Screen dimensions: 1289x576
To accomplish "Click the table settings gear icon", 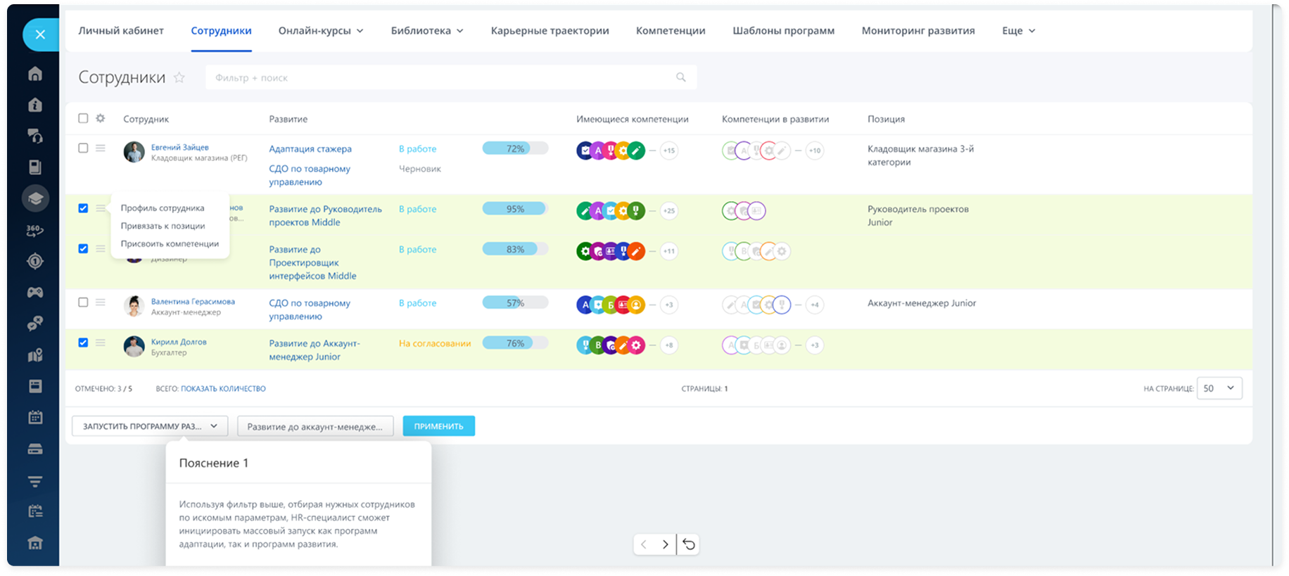I will coord(101,118).
